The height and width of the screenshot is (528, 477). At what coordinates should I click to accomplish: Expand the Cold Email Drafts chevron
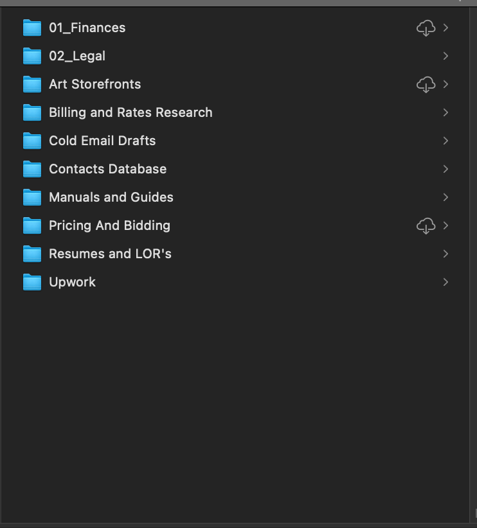446,141
